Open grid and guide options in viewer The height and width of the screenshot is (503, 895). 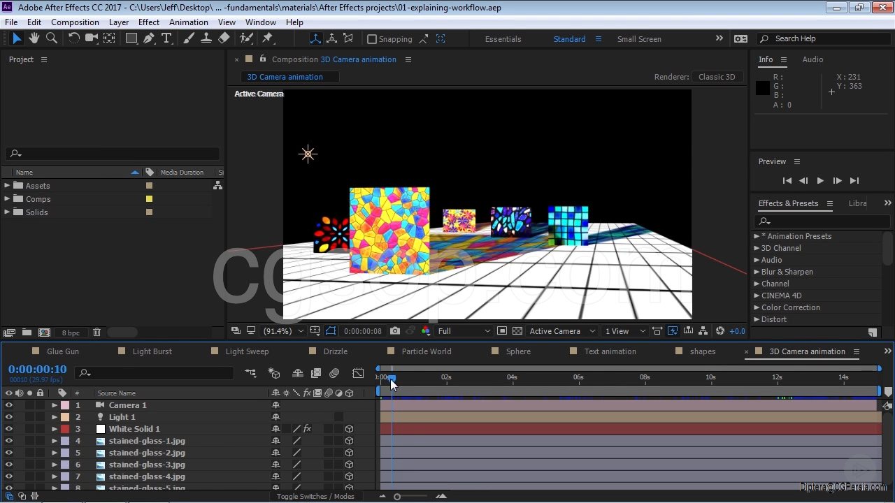click(x=315, y=331)
